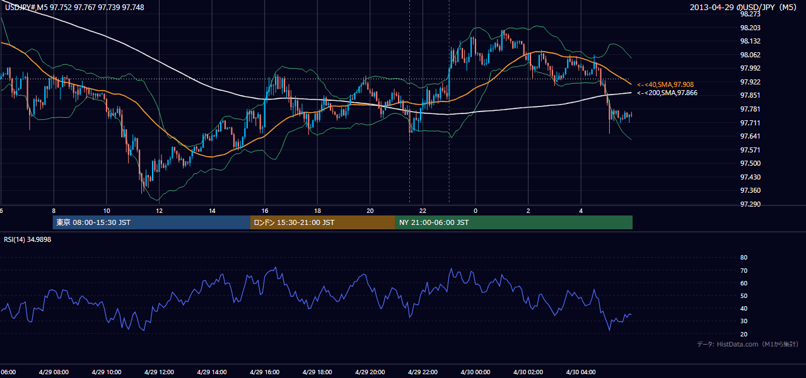Click the London session bar ロンドン 15:30-21:00 JST
The height and width of the screenshot is (378, 806).
point(323,222)
